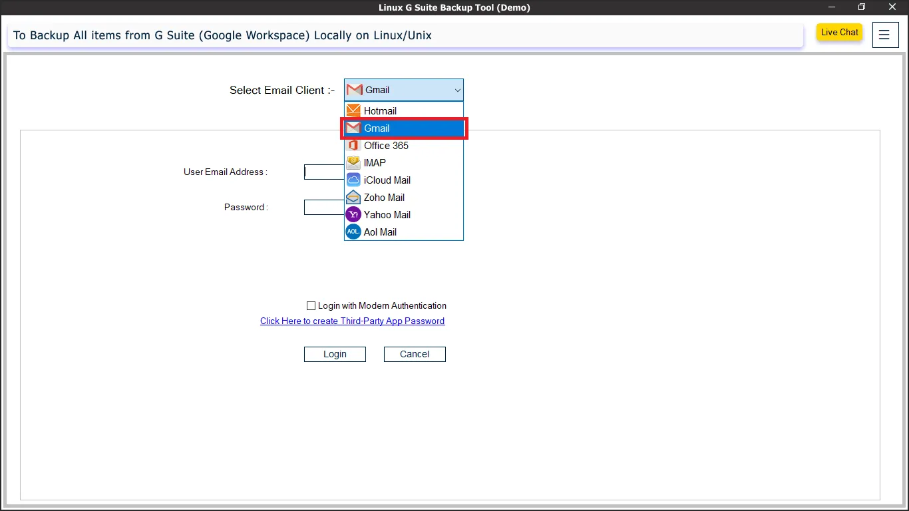Open the hamburger menu icon
Viewport: 909px width, 511px height.
884,35
